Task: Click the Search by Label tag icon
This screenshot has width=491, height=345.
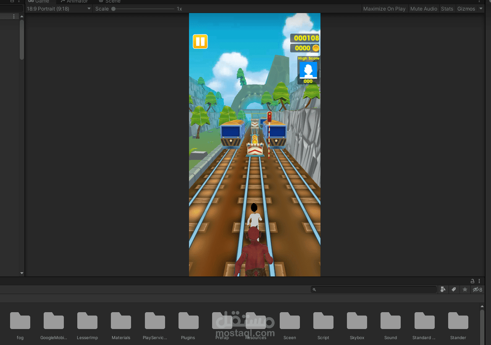Action: pos(454,289)
